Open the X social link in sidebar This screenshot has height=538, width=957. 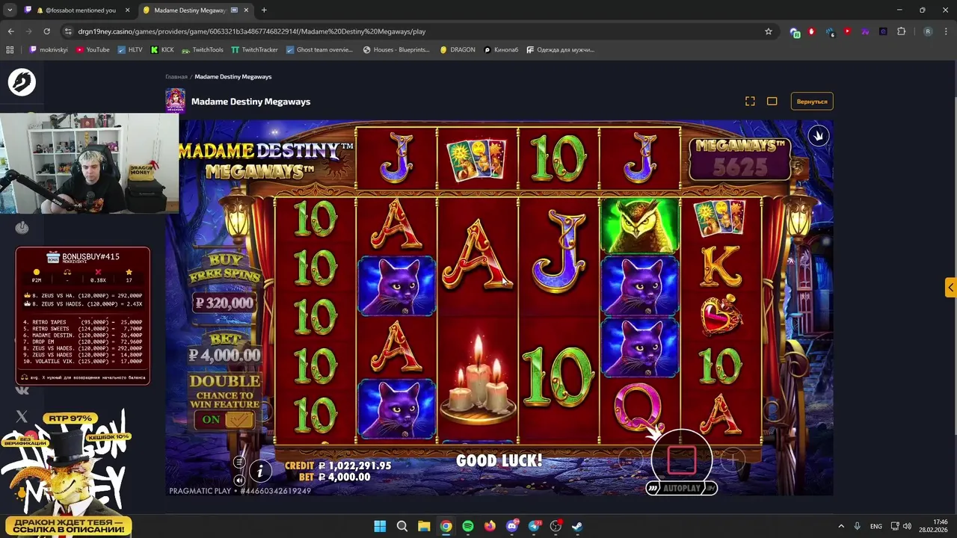[22, 416]
